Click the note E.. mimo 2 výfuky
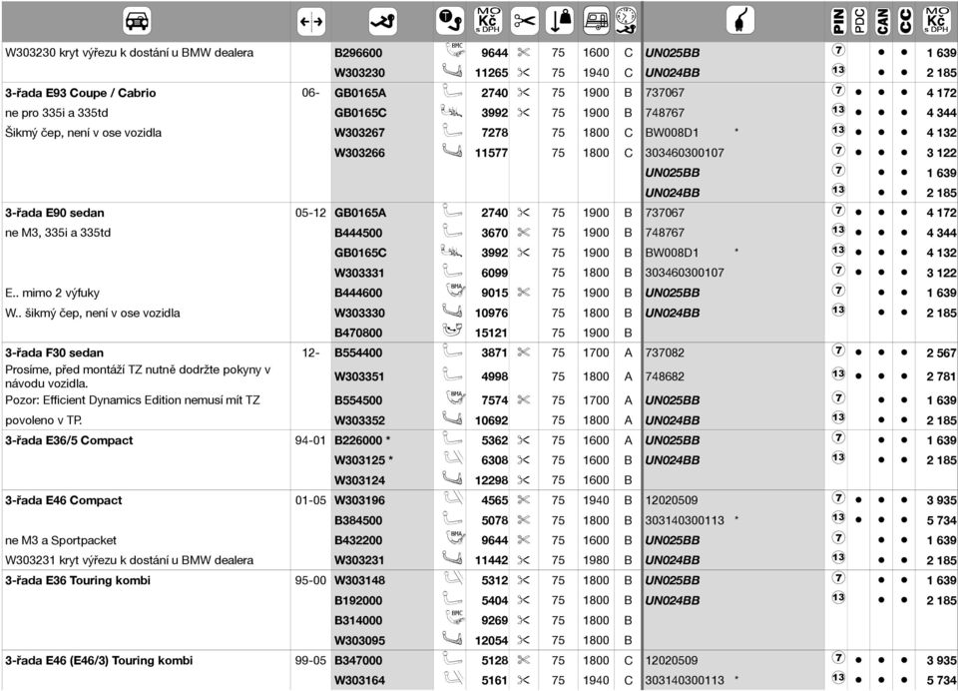 coord(53,293)
